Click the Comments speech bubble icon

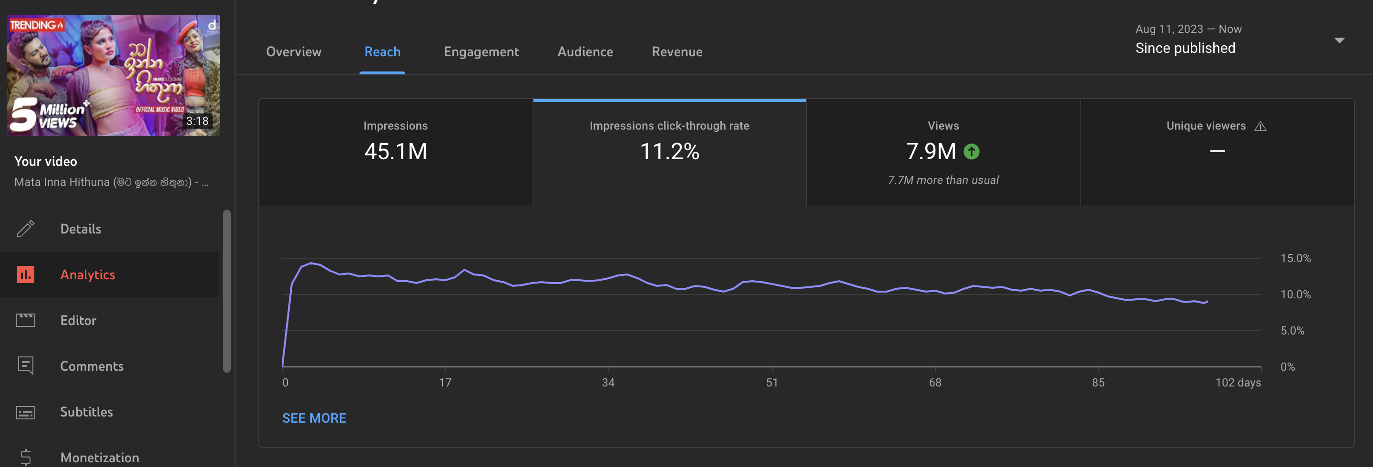(26, 366)
